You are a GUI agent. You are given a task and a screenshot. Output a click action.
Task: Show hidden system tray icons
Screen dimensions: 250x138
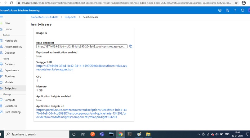199,134
